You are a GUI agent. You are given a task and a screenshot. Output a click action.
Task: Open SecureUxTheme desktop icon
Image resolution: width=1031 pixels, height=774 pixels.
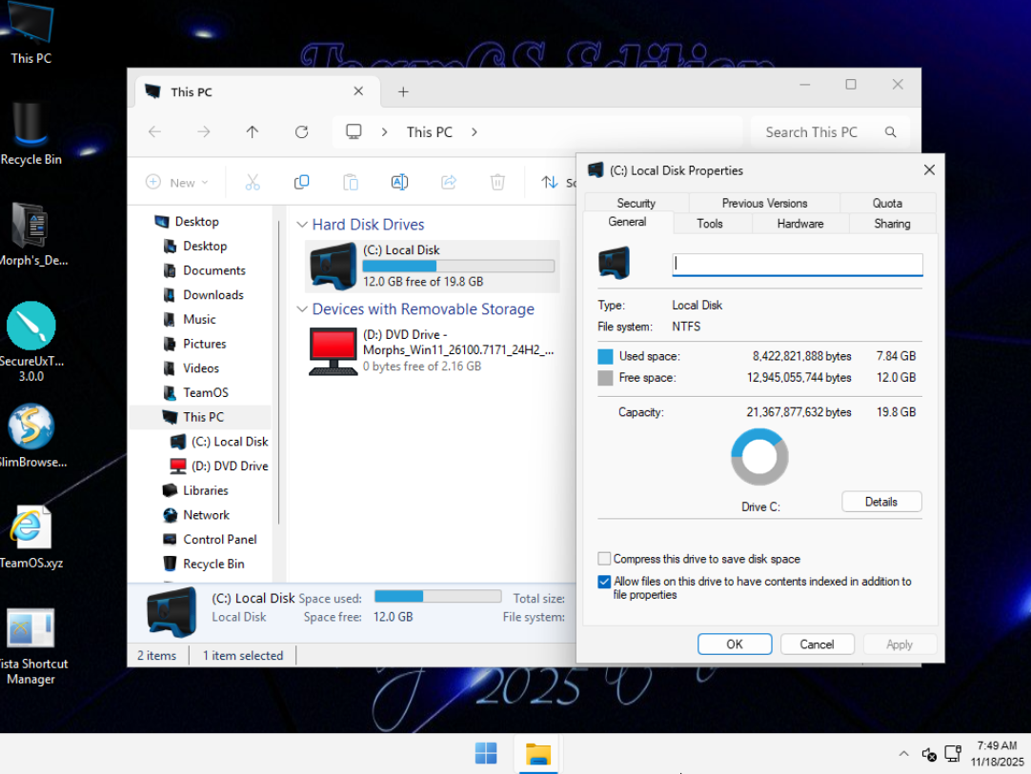click(31, 327)
